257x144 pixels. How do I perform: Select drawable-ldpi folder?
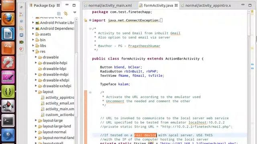(x=55, y=69)
